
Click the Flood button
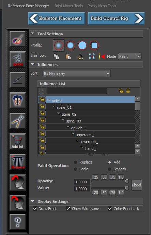(136, 185)
